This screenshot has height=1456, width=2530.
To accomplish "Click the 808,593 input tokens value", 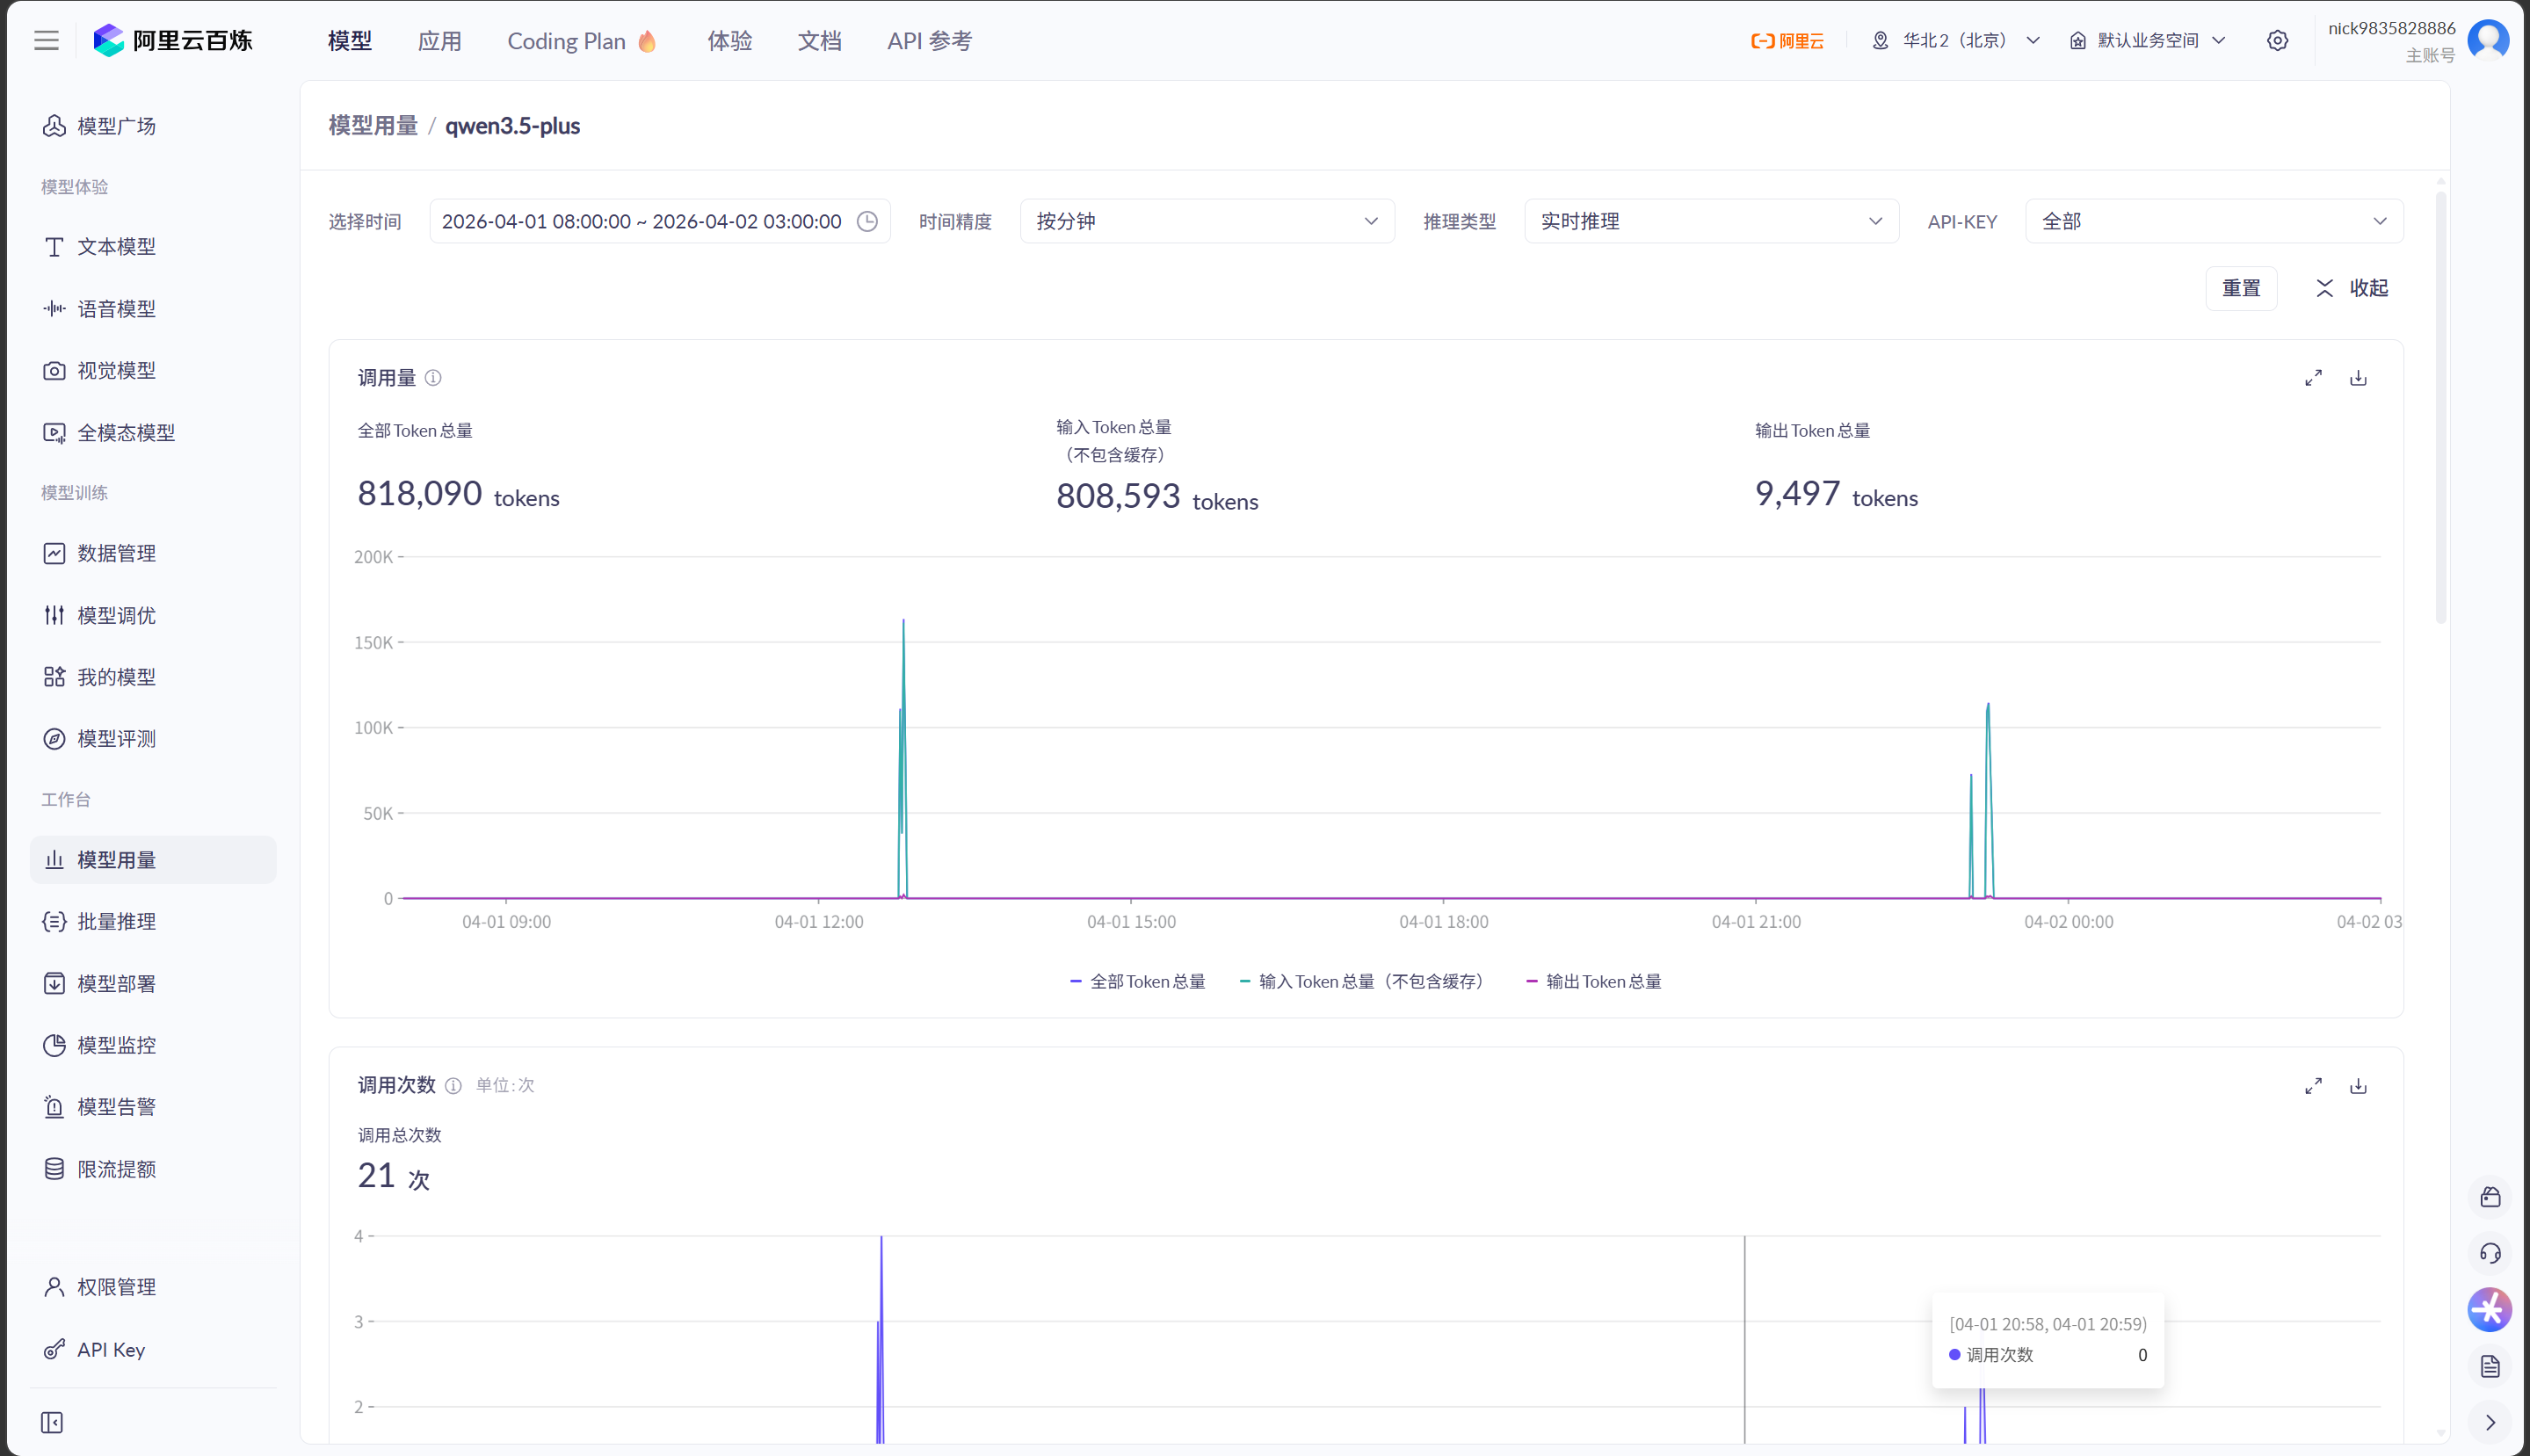I will click(1118, 497).
